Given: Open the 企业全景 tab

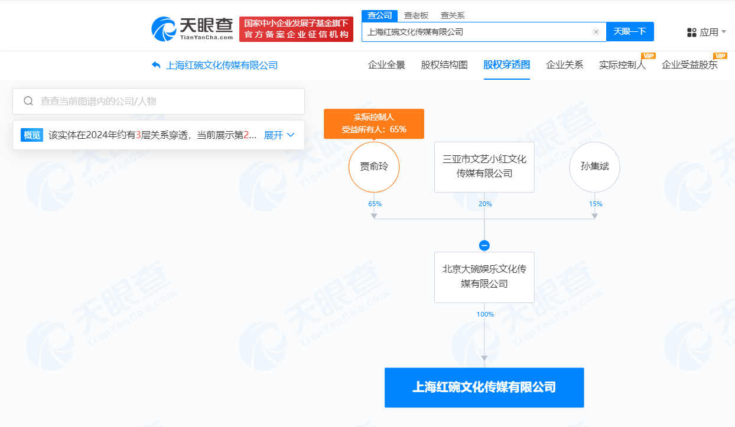Looking at the screenshot, I should (x=386, y=65).
